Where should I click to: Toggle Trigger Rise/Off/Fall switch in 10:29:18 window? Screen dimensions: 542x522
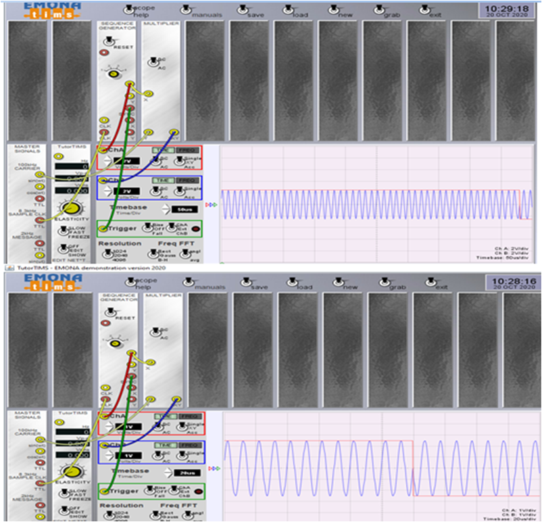coord(148,228)
